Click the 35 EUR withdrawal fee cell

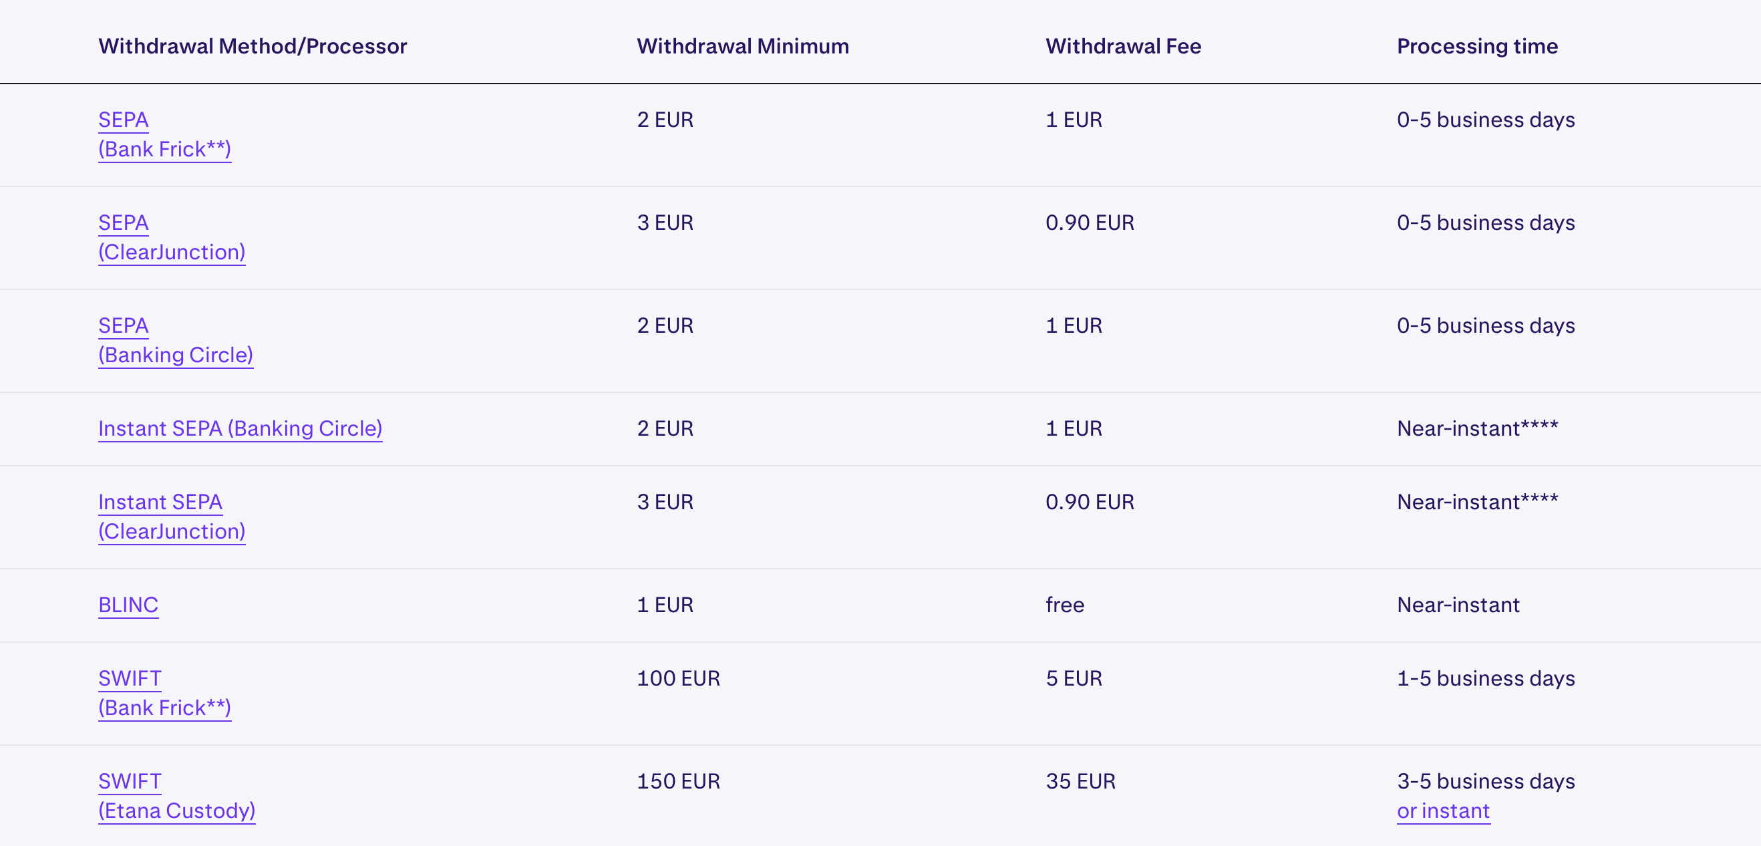click(x=1080, y=781)
